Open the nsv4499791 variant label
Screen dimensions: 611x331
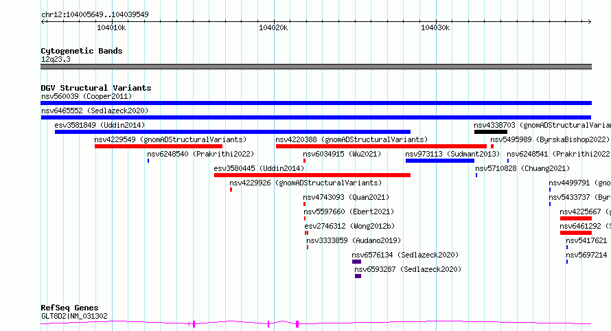[580, 183]
